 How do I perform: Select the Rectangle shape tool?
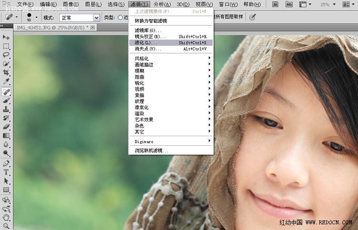click(6, 190)
